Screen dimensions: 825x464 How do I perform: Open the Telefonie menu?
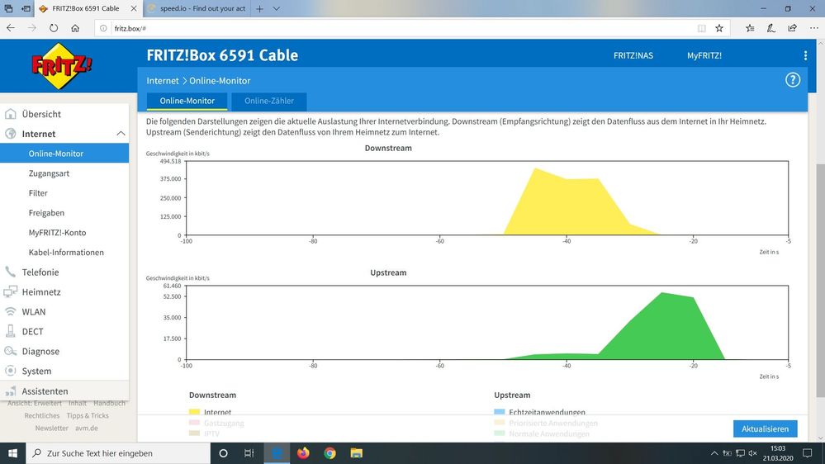40,272
